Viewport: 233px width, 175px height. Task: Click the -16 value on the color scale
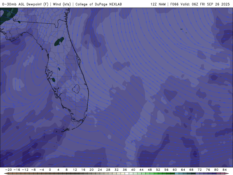17,170
